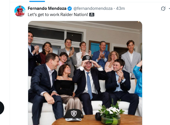
Task: Click the boy in the pink shirt
Action: [63, 59]
